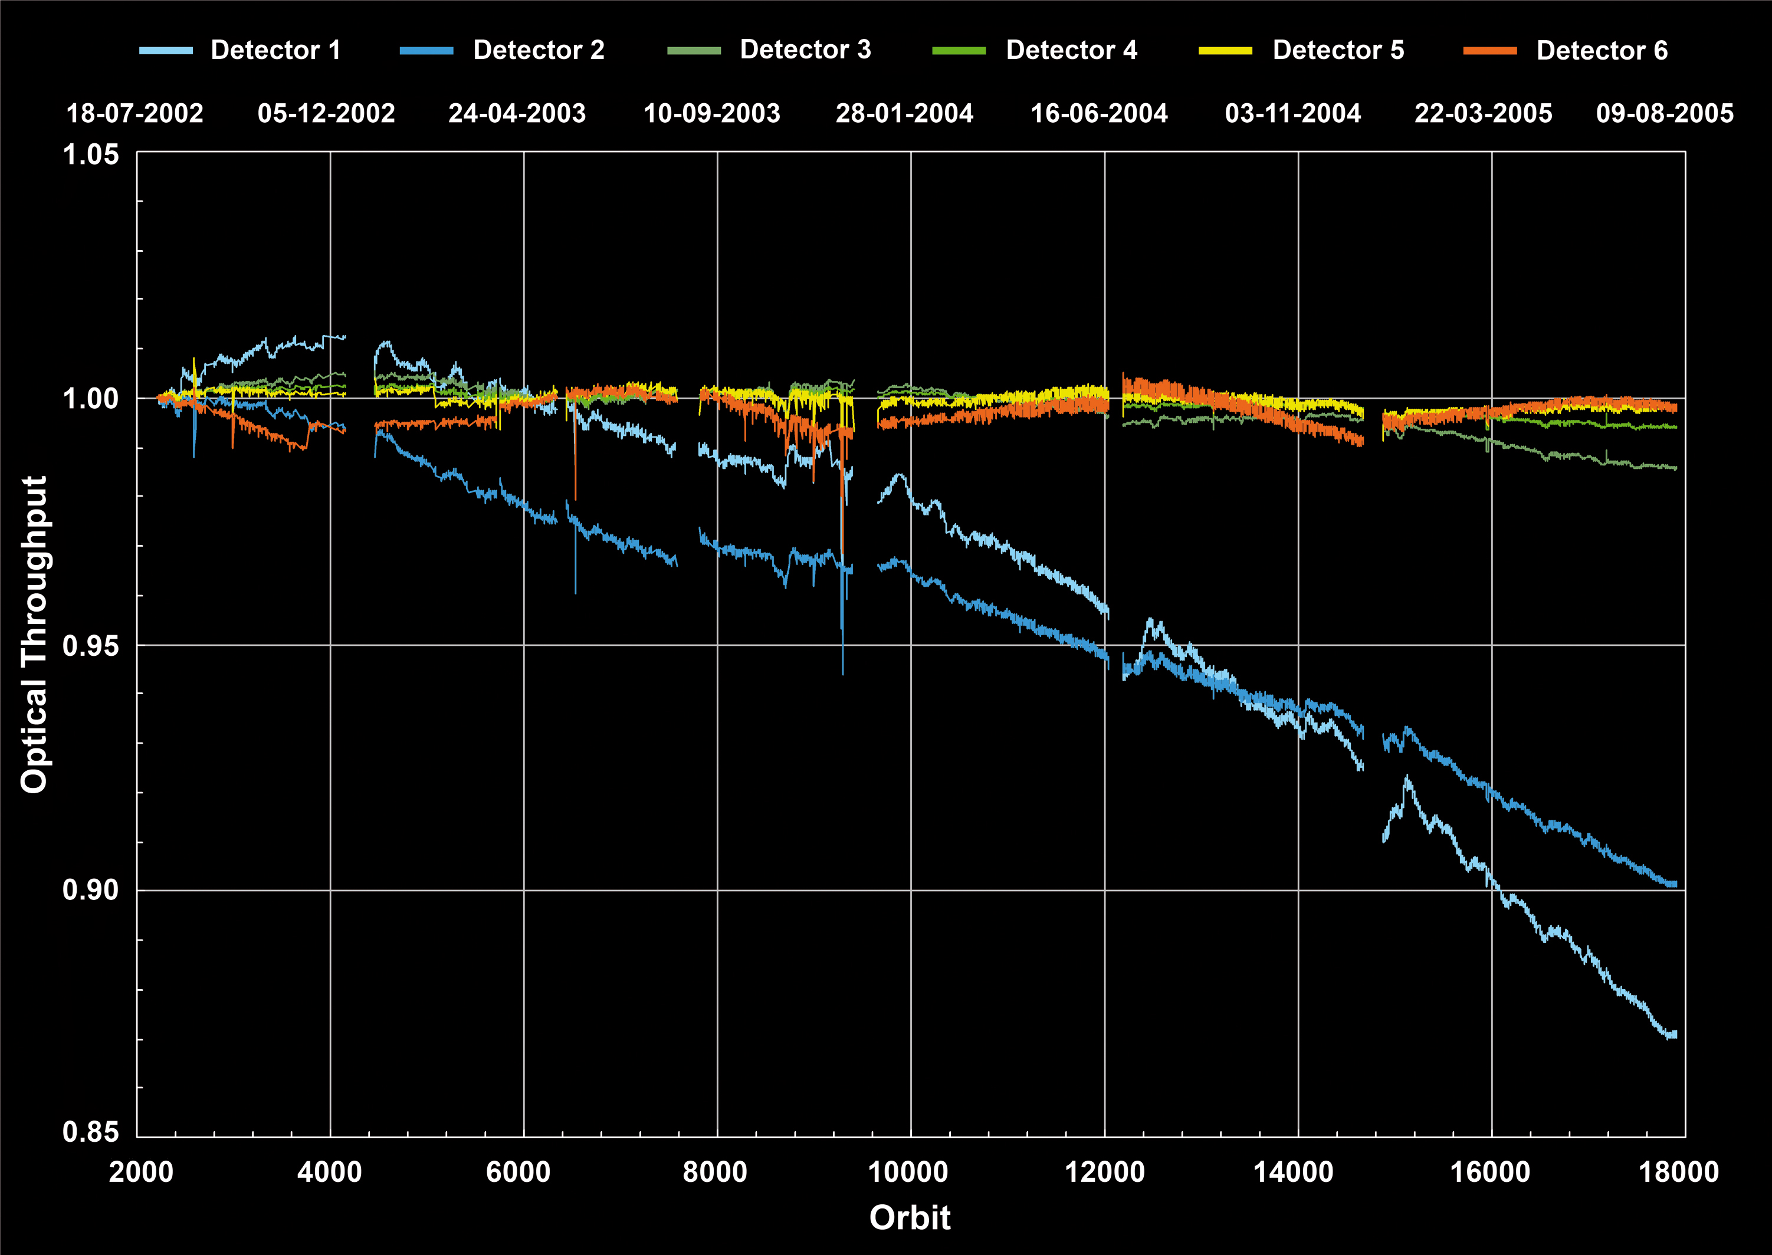This screenshot has width=1772, height=1255.
Task: Click the 10000 orbit tick label
Action: click(908, 1171)
